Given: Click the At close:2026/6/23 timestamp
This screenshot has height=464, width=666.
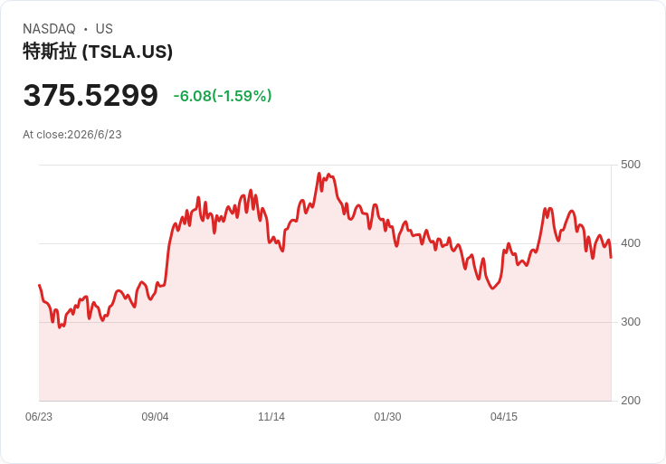Looking at the screenshot, I should (x=72, y=135).
